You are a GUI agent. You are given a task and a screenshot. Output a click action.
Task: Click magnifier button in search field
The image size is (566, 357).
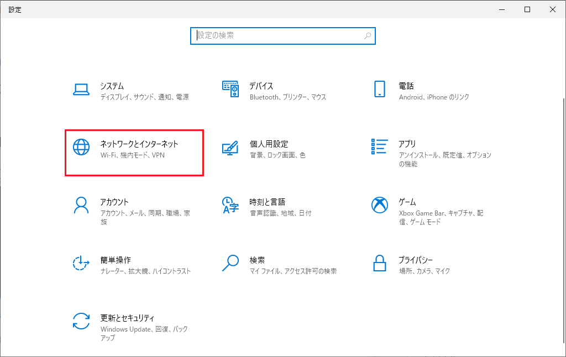[x=368, y=35]
